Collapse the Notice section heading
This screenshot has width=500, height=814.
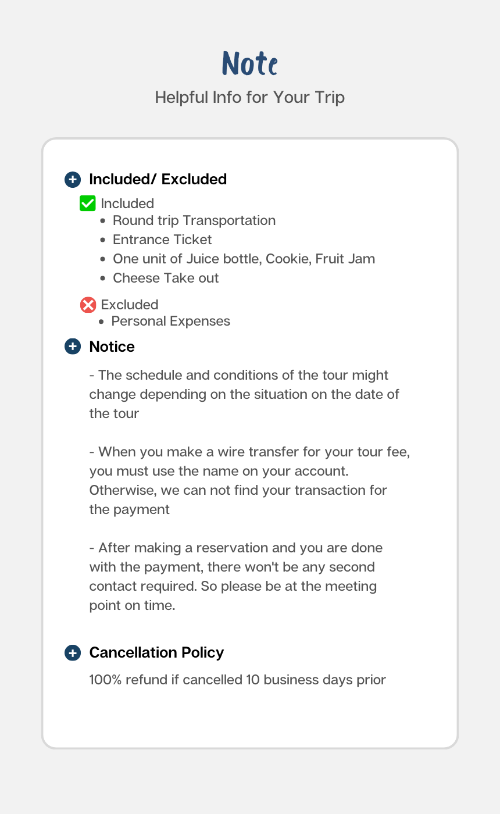112,347
